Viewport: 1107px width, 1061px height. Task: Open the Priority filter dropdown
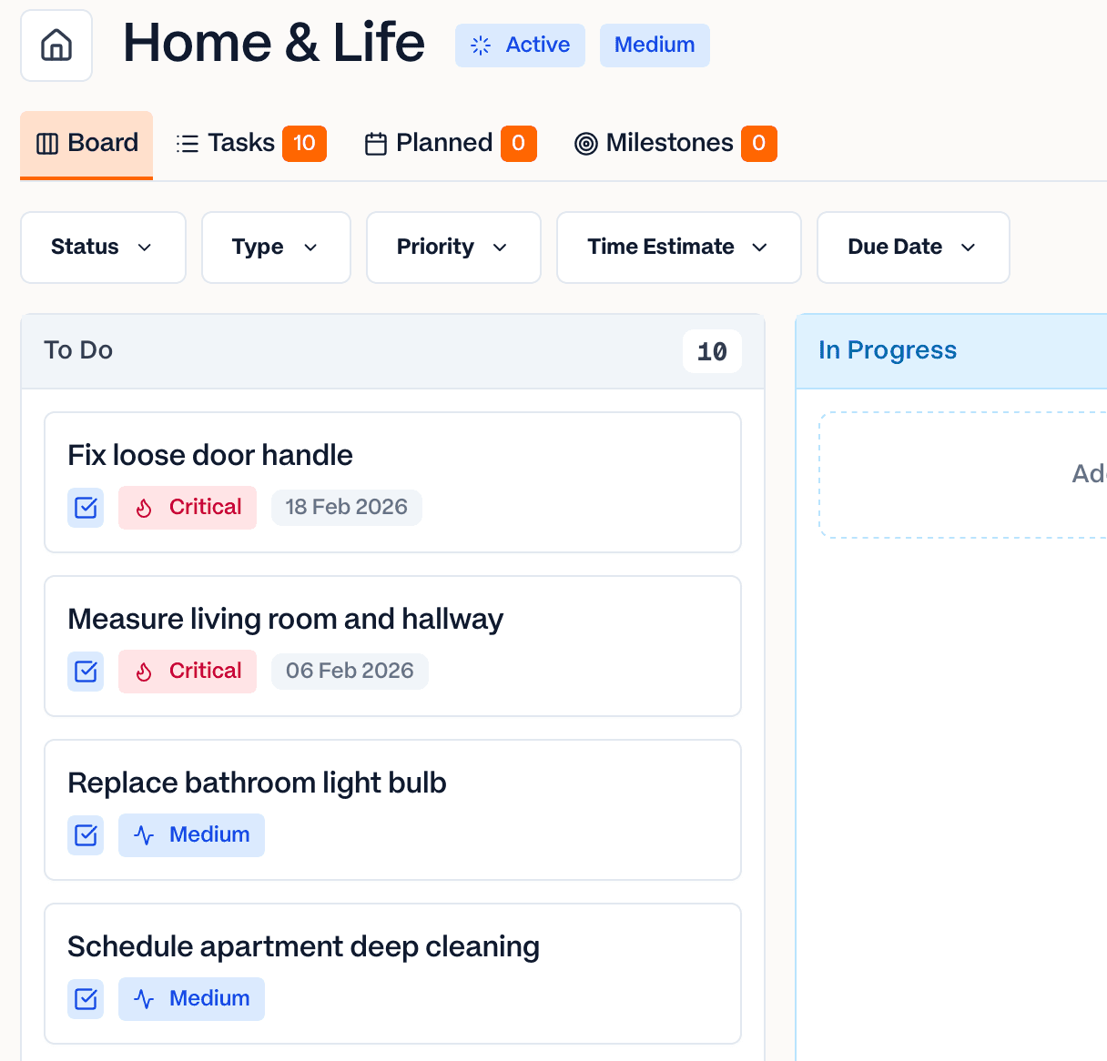452,247
